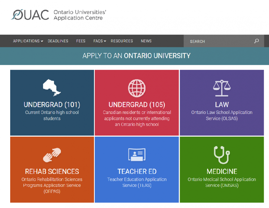Click the stethoscope icon
The height and width of the screenshot is (208, 269).
pos(222,155)
